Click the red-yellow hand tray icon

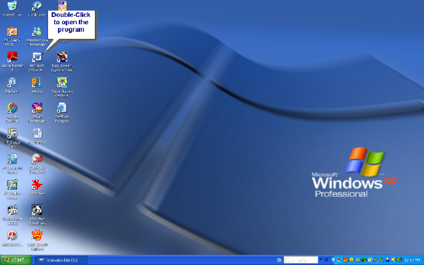[x=346, y=260]
